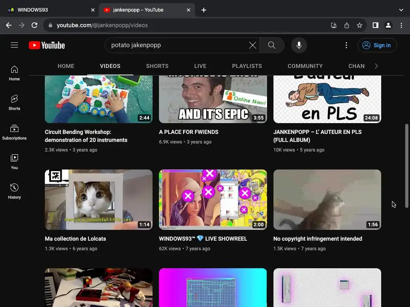Expand the tab search dropdown arrow
The width and height of the screenshot is (410, 307).
pyautogui.click(x=401, y=10)
